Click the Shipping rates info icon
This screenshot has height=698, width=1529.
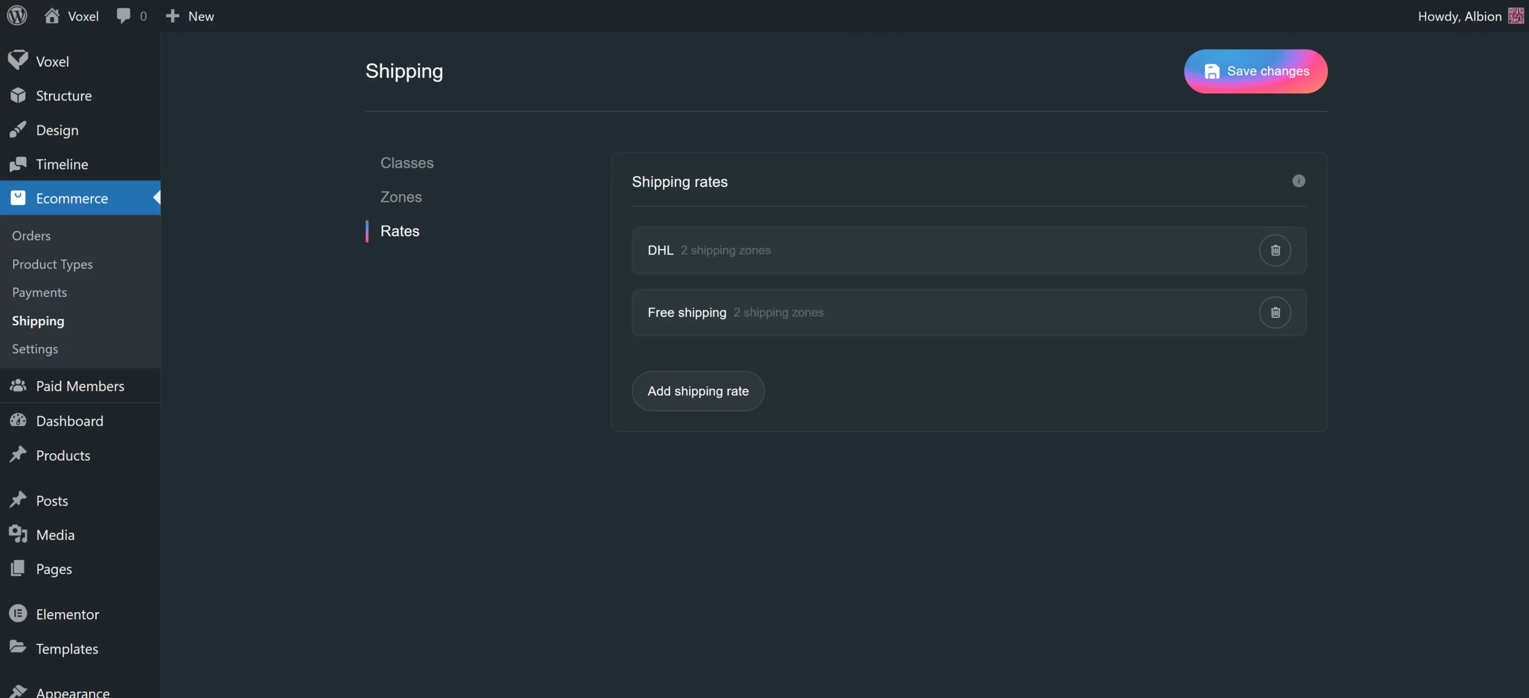coord(1298,181)
